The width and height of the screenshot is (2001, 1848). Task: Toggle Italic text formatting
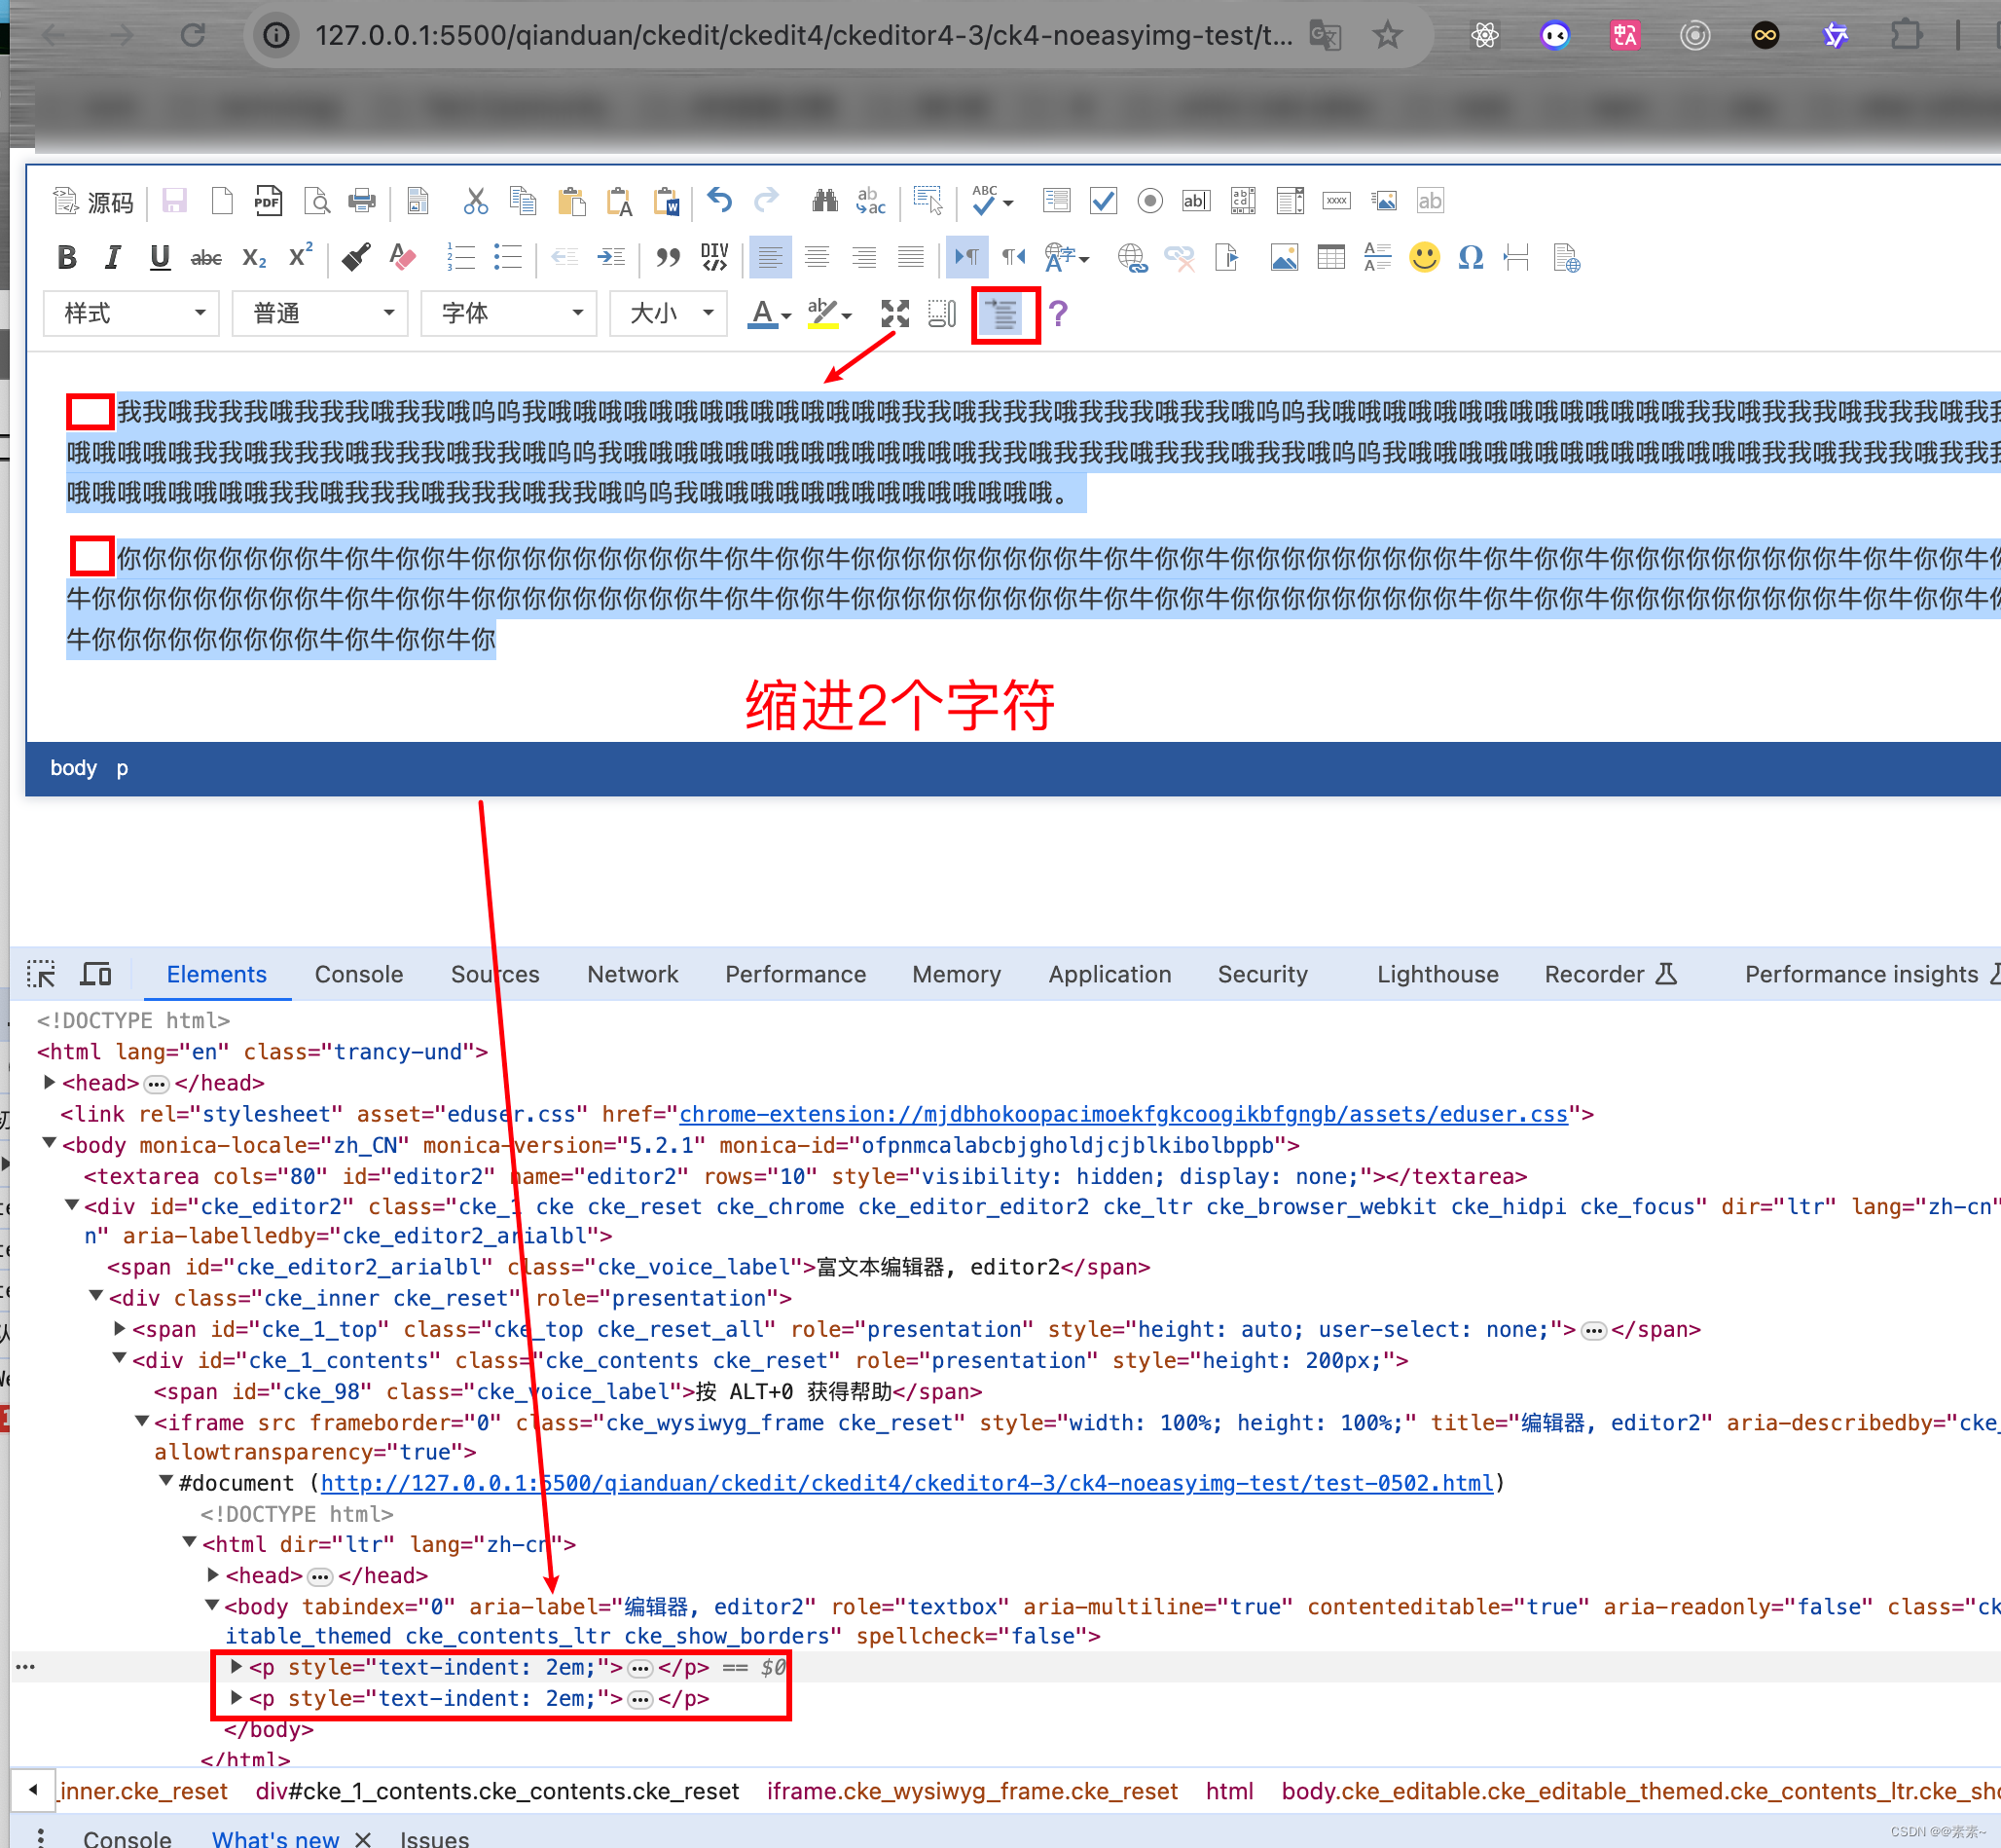(x=110, y=258)
